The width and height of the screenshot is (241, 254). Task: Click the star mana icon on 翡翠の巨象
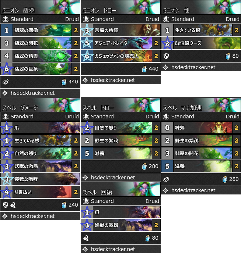(7, 69)
